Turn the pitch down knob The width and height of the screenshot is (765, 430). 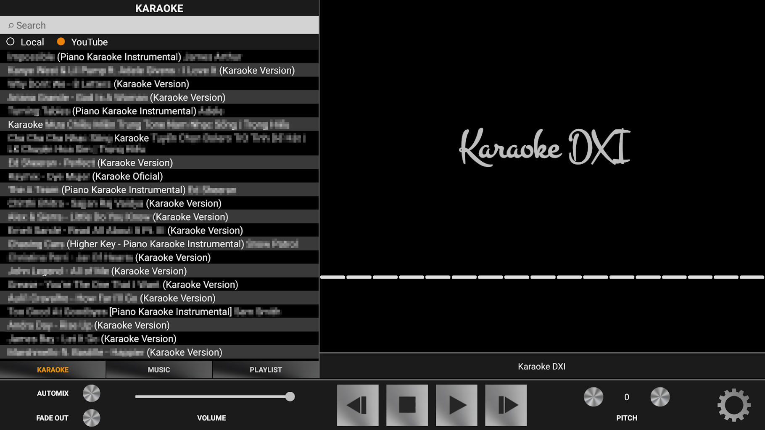pos(594,397)
